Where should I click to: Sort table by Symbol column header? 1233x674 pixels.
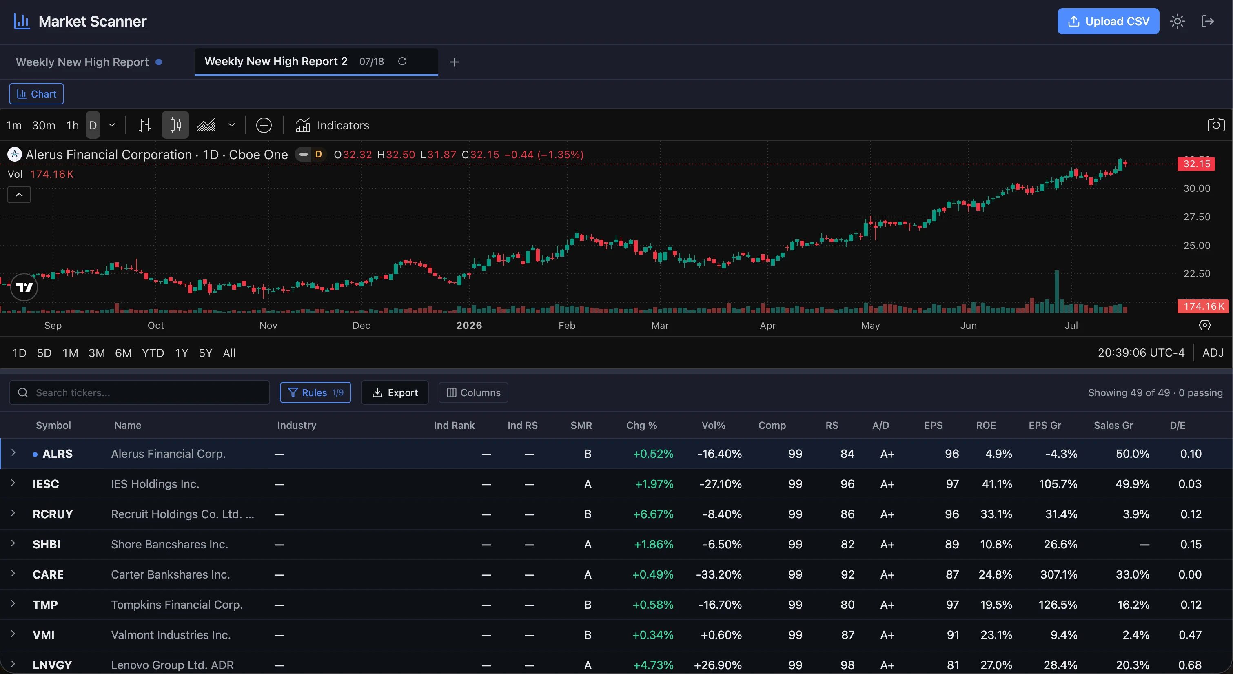pos(53,425)
